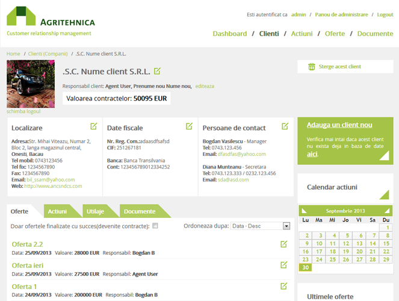Edit the company name with pencil icon
This screenshot has width=399, height=301.
click(157, 71)
